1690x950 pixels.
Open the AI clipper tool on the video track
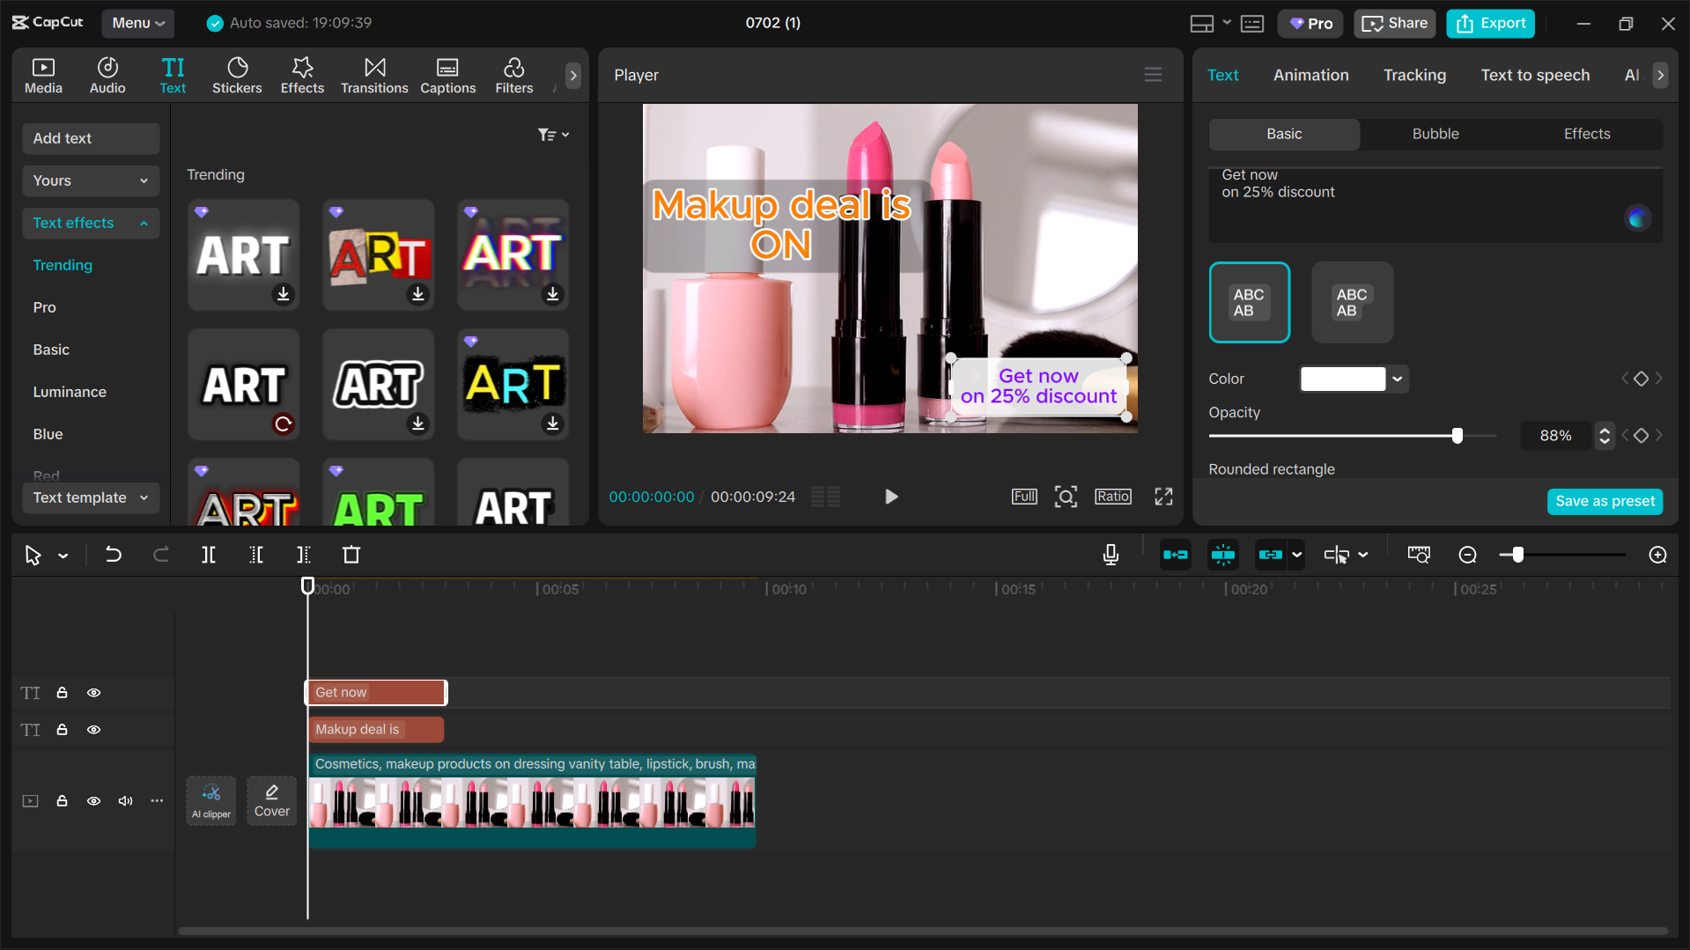point(210,799)
